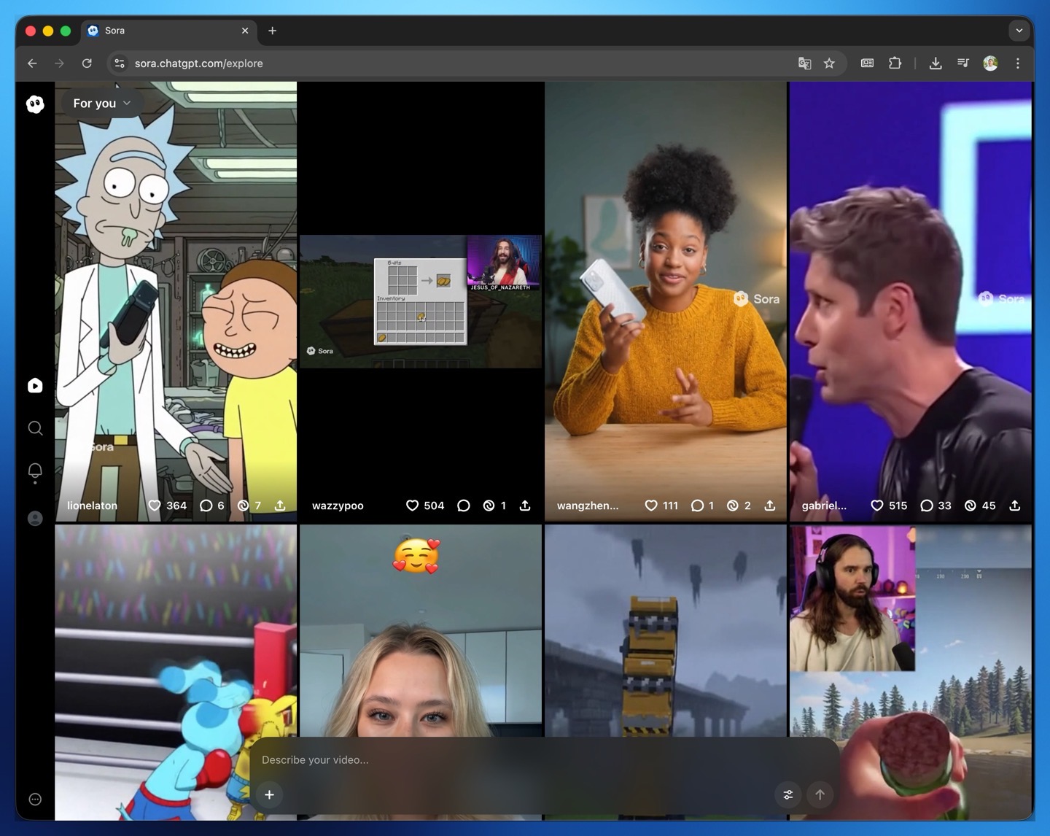This screenshot has width=1050, height=836.
Task: Expand the tab search dropdown
Action: [x=1019, y=31]
